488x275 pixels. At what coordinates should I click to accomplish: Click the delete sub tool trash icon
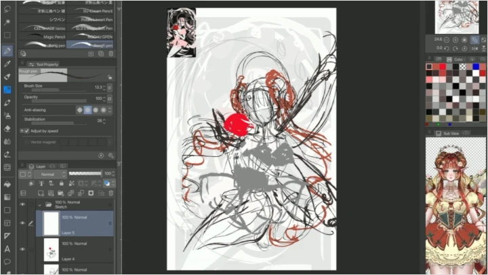pyautogui.click(x=110, y=54)
